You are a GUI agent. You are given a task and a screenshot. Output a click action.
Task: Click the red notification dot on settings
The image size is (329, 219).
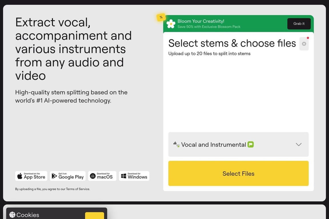tap(308, 38)
